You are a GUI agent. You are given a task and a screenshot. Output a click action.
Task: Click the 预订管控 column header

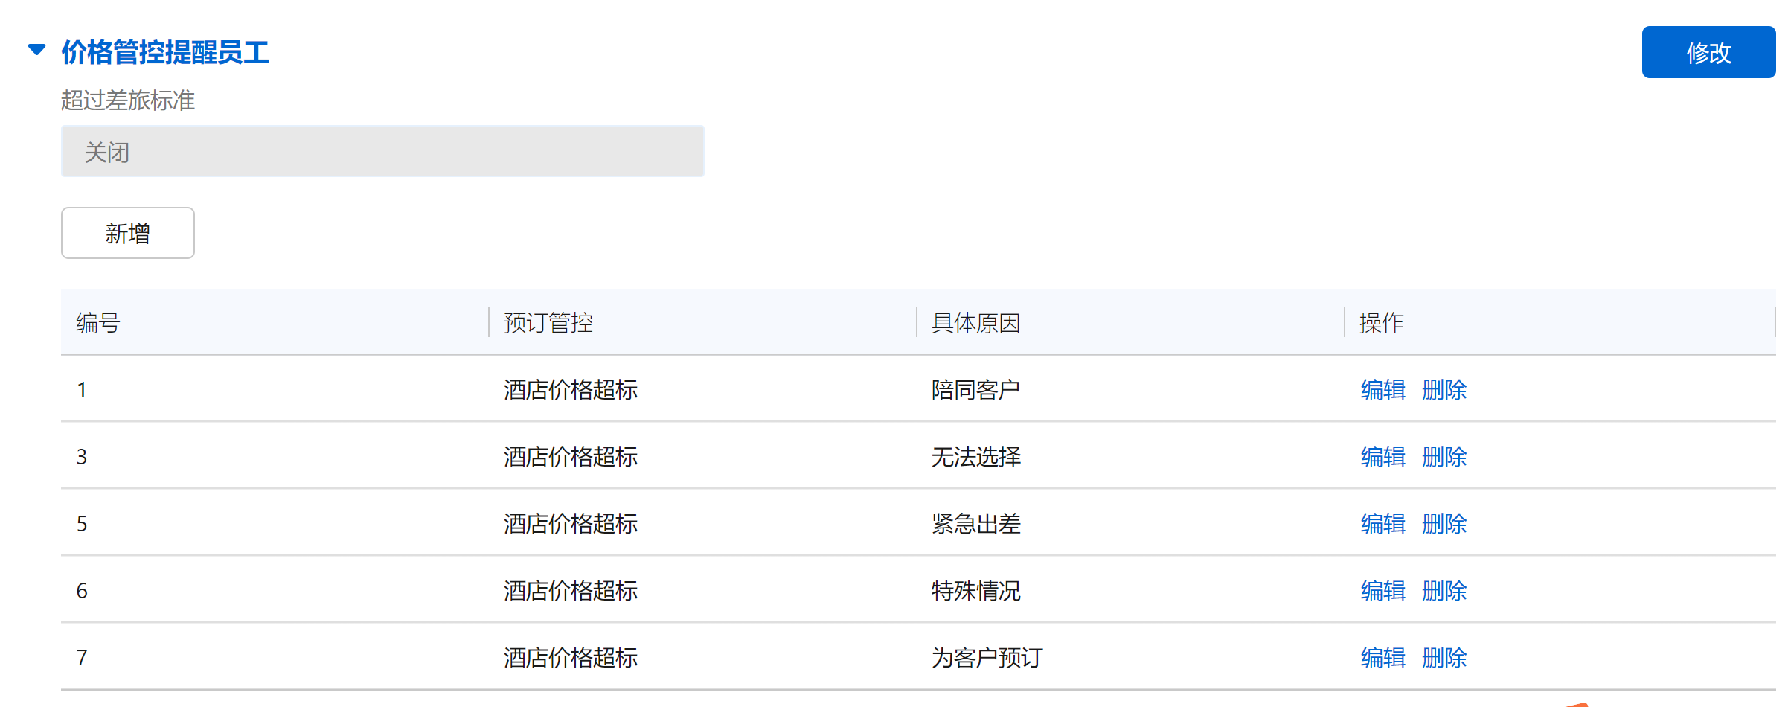[548, 323]
